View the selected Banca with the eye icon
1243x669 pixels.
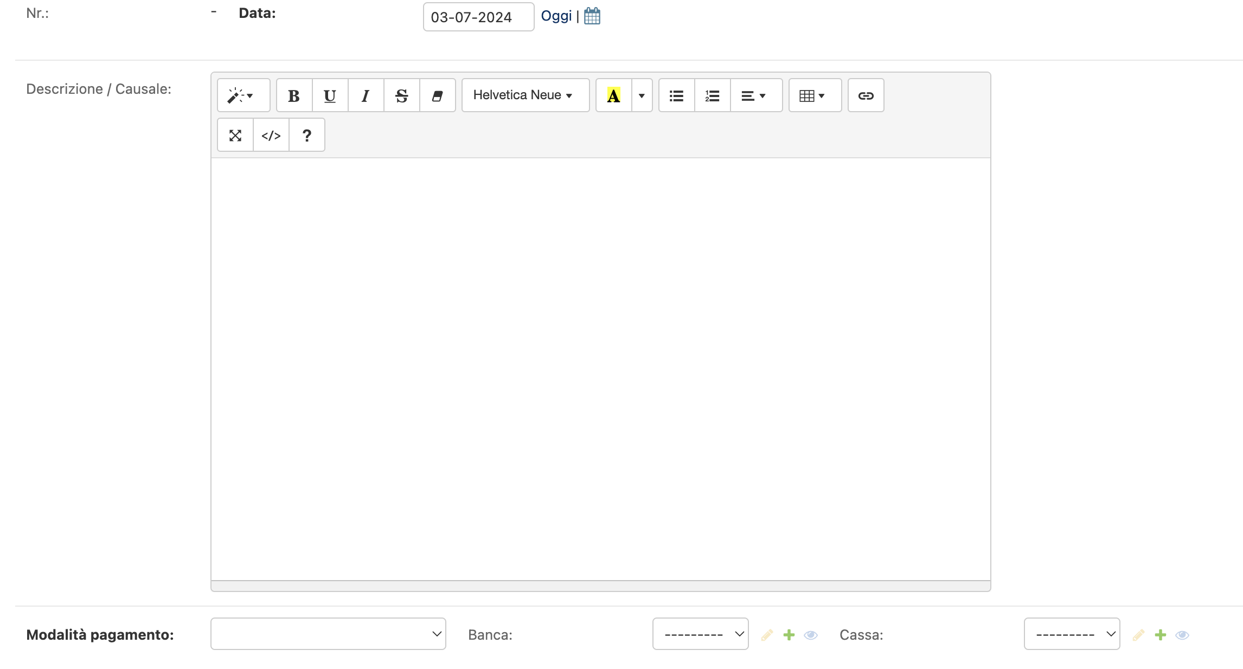(x=810, y=635)
